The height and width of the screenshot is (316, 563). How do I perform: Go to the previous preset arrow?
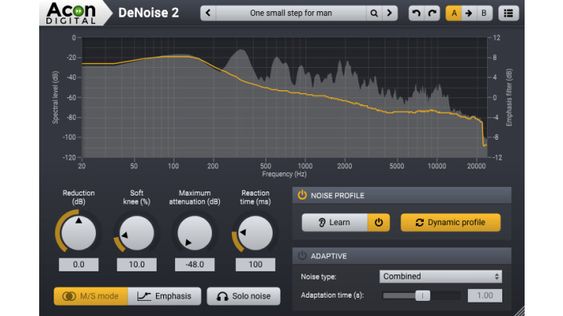click(208, 14)
